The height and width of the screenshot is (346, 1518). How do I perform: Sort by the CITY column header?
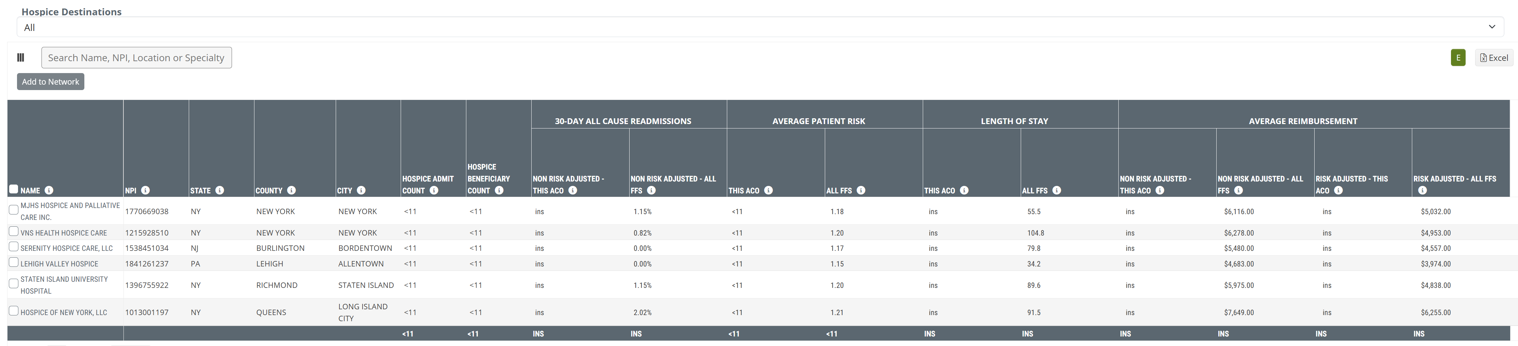coord(344,191)
